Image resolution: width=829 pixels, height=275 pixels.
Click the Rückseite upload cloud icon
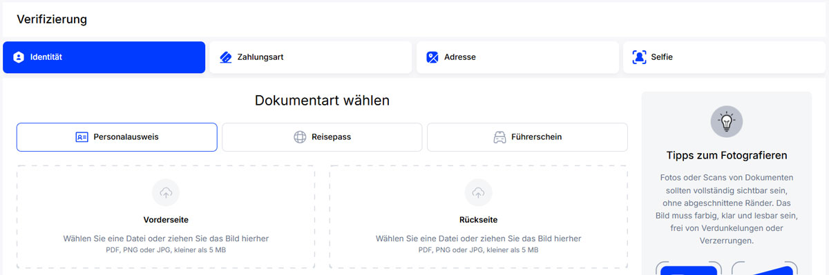pyautogui.click(x=478, y=193)
